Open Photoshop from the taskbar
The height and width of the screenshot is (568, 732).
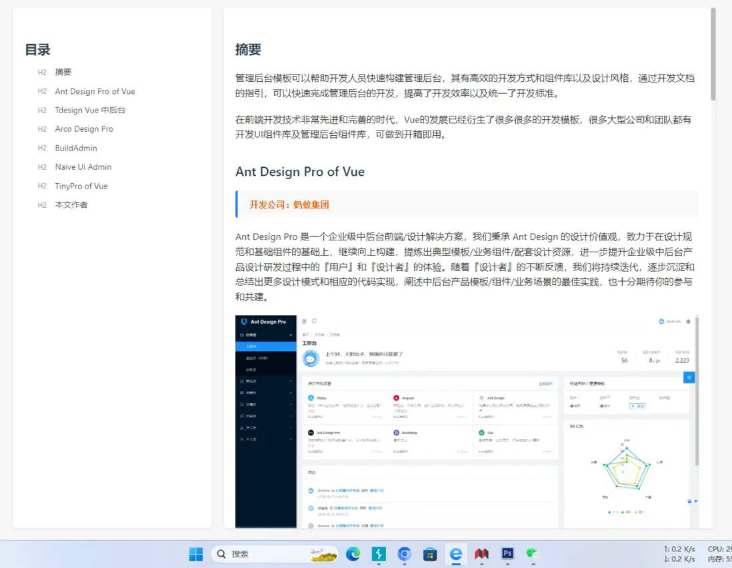507,553
